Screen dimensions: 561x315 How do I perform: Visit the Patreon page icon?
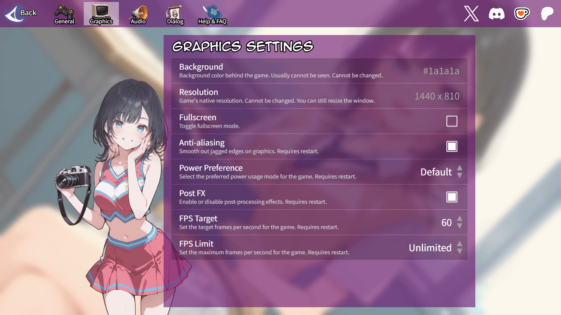547,14
